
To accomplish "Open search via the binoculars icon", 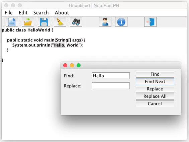I will point(76,22).
